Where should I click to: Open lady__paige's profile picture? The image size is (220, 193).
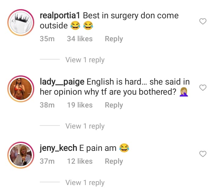(20, 89)
